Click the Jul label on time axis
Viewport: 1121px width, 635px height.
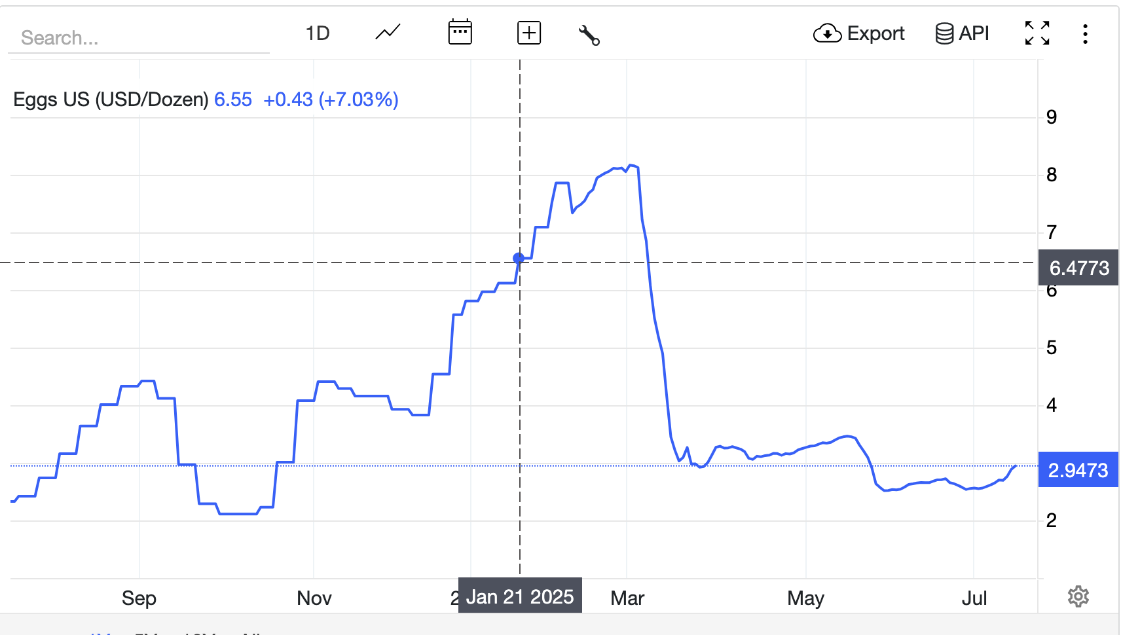(974, 598)
